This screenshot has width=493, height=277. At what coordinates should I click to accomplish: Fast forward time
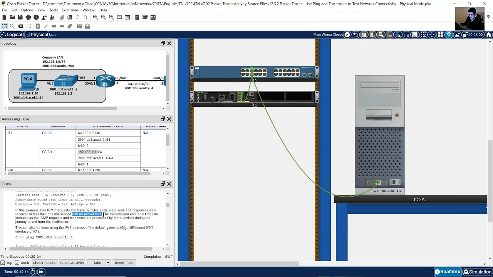[x=41, y=272]
